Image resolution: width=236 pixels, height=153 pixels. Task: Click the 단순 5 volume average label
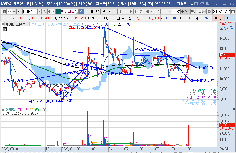coord(23,110)
